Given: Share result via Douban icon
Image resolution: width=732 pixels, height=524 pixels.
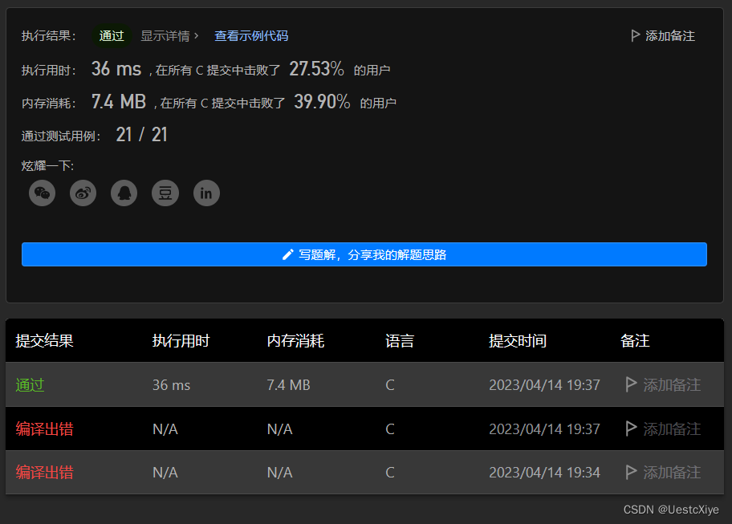Looking at the screenshot, I should tap(165, 193).
